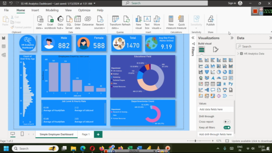
Task: Switch to Build visual fields tab
Action: [201, 50]
